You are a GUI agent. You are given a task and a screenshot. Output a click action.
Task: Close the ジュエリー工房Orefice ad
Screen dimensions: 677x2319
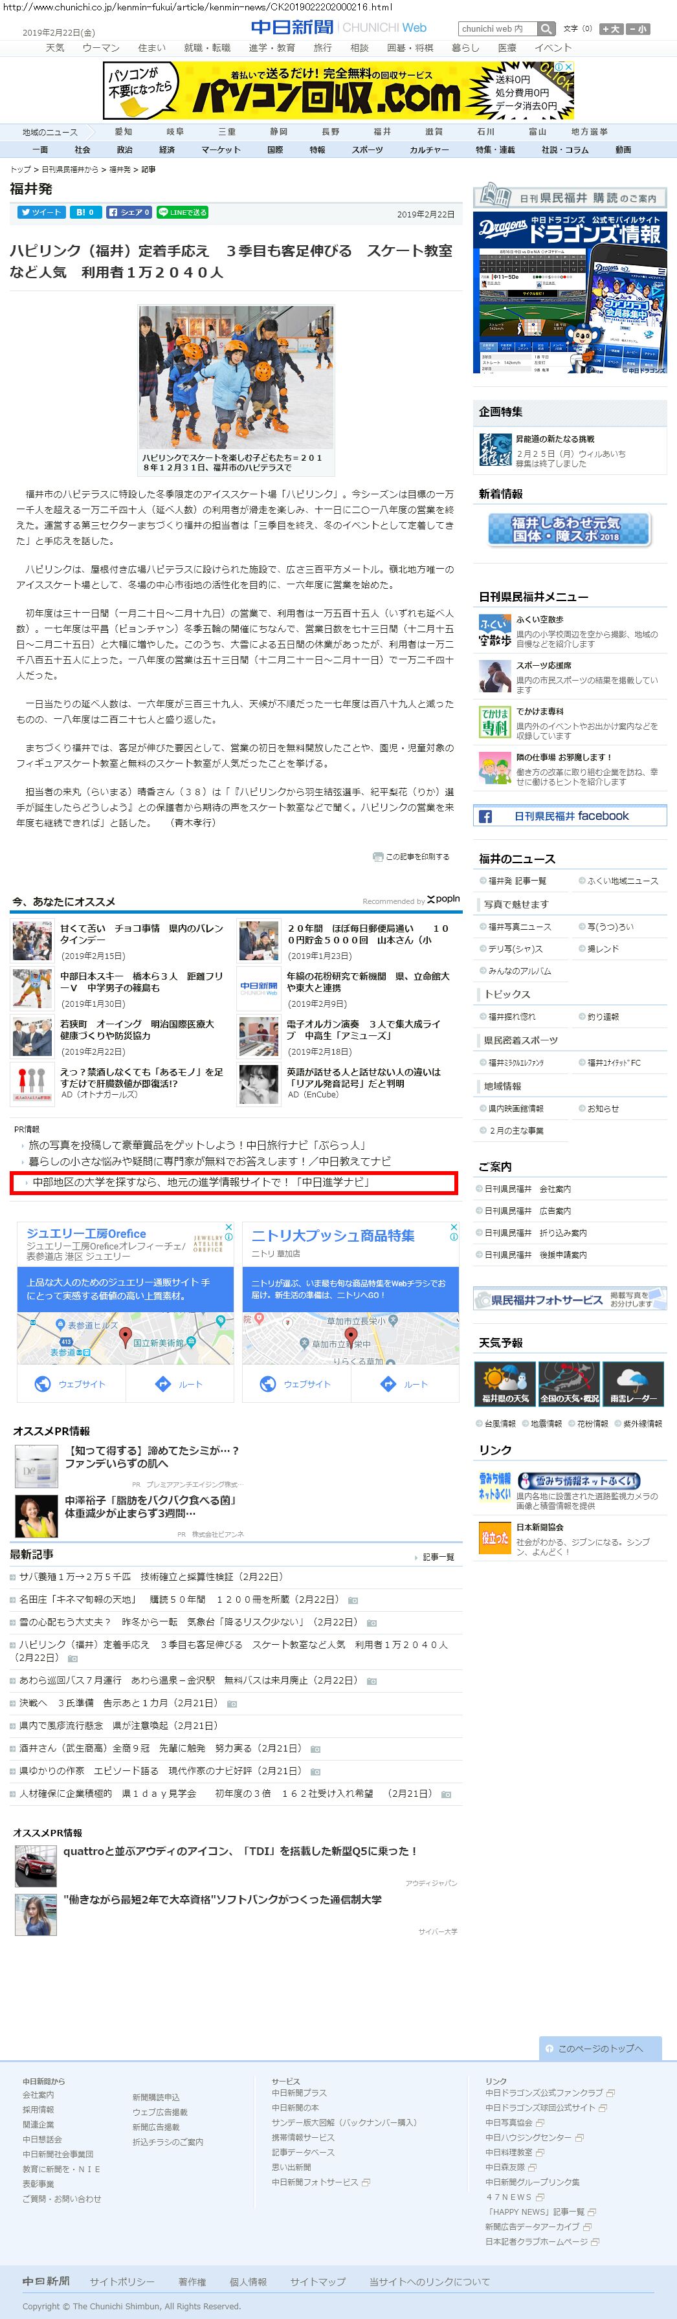[x=228, y=1227]
